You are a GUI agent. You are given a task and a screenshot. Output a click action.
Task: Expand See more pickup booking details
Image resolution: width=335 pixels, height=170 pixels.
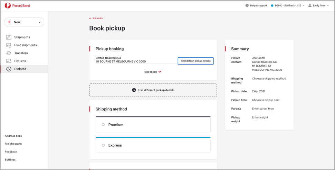[x=153, y=72]
